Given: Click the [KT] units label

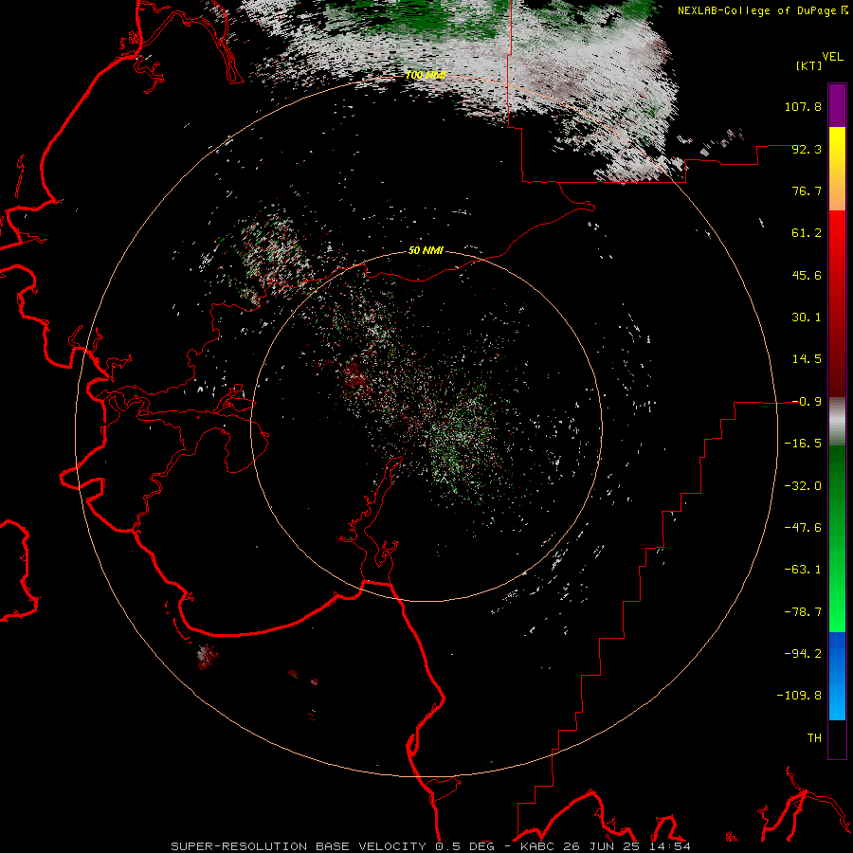Looking at the screenshot, I should tap(808, 65).
